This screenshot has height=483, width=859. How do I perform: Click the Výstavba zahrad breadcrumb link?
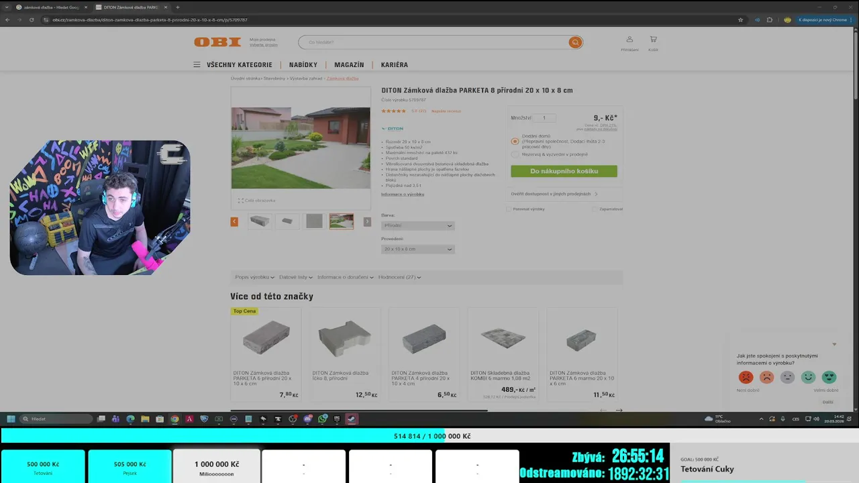[306, 78]
